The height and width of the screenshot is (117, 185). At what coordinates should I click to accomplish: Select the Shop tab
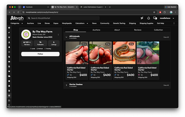click(x=76, y=30)
